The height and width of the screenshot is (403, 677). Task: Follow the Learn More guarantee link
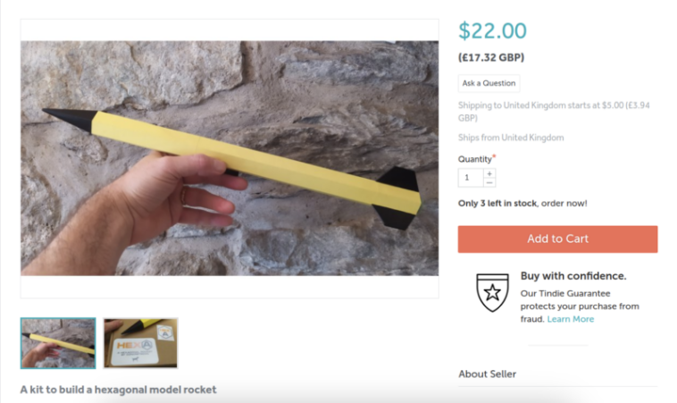571,319
